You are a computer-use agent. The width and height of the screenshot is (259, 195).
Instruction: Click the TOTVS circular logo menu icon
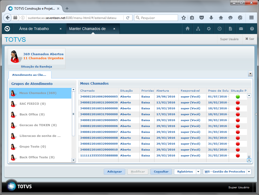[7, 29]
